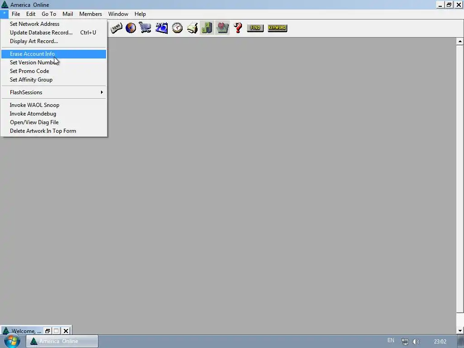Open the Window menu

tap(118, 14)
